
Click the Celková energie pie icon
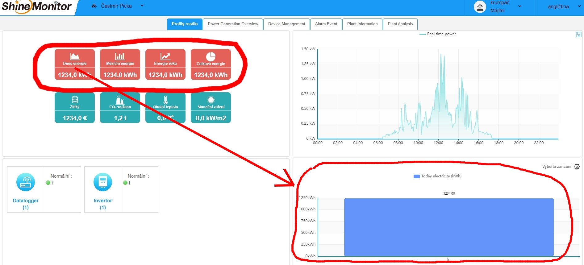pos(211,57)
